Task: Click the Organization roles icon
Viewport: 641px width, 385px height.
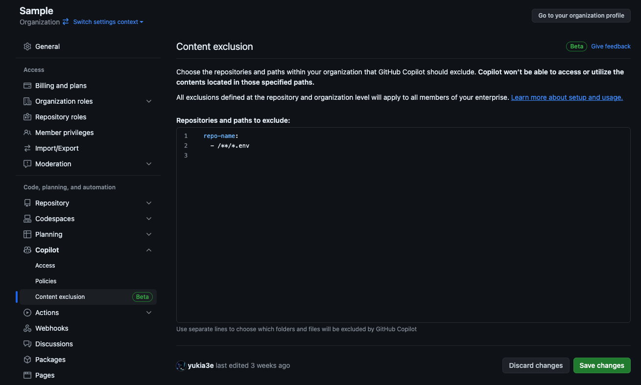Action: click(x=27, y=101)
